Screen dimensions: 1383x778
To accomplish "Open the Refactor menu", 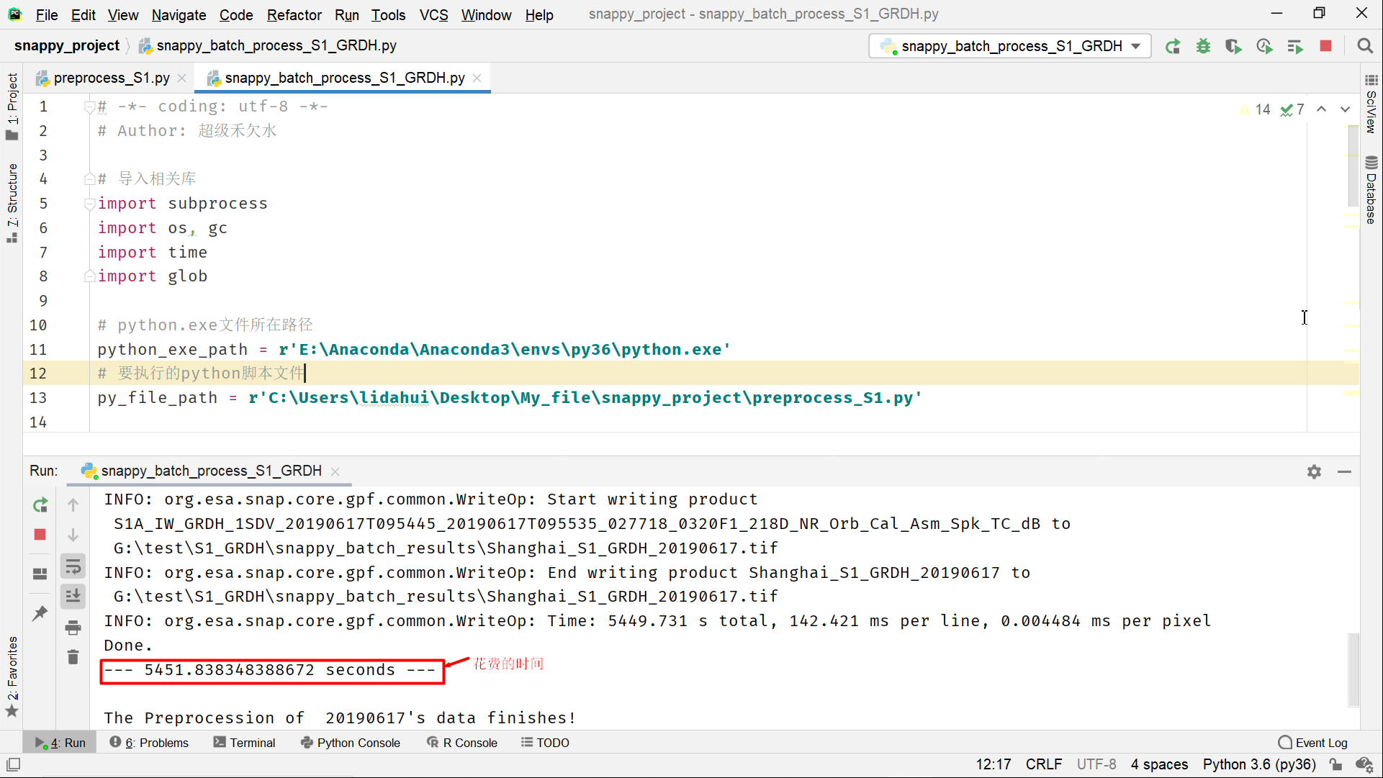I will coord(294,14).
